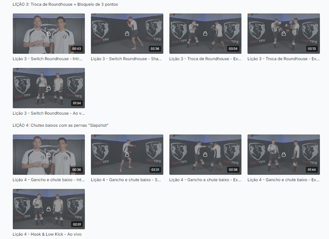The height and width of the screenshot is (239, 329).
Task: Open the title "Lição 3 - Switch Roundhouse - Intr..."
Action: click(x=48, y=59)
